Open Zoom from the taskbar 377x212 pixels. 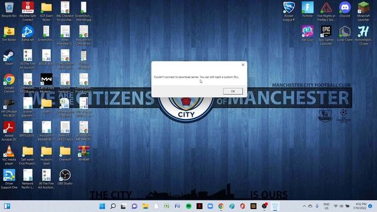point(210,206)
